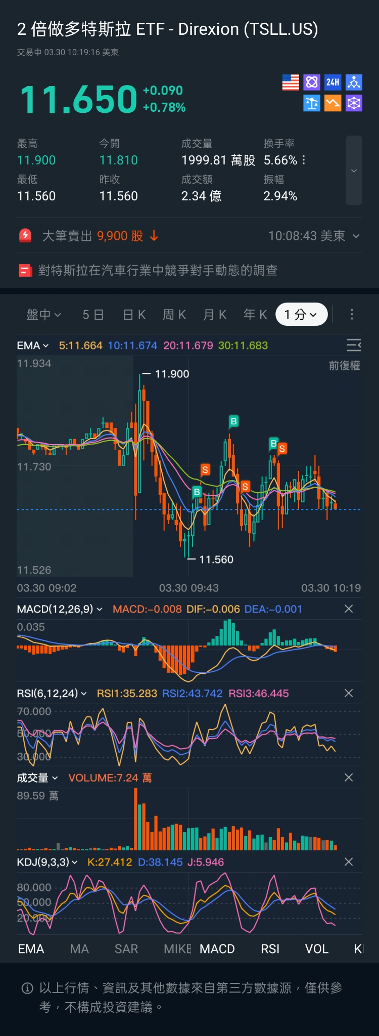This screenshot has height=1036, width=379.
Task: Tap the purple atom orbit icon
Action: point(312,82)
